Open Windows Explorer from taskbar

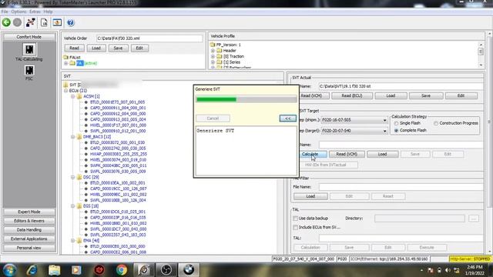tap(54, 270)
